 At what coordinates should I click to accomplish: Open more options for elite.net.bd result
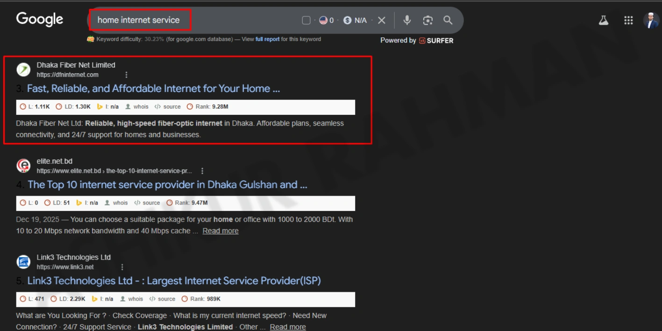(202, 171)
